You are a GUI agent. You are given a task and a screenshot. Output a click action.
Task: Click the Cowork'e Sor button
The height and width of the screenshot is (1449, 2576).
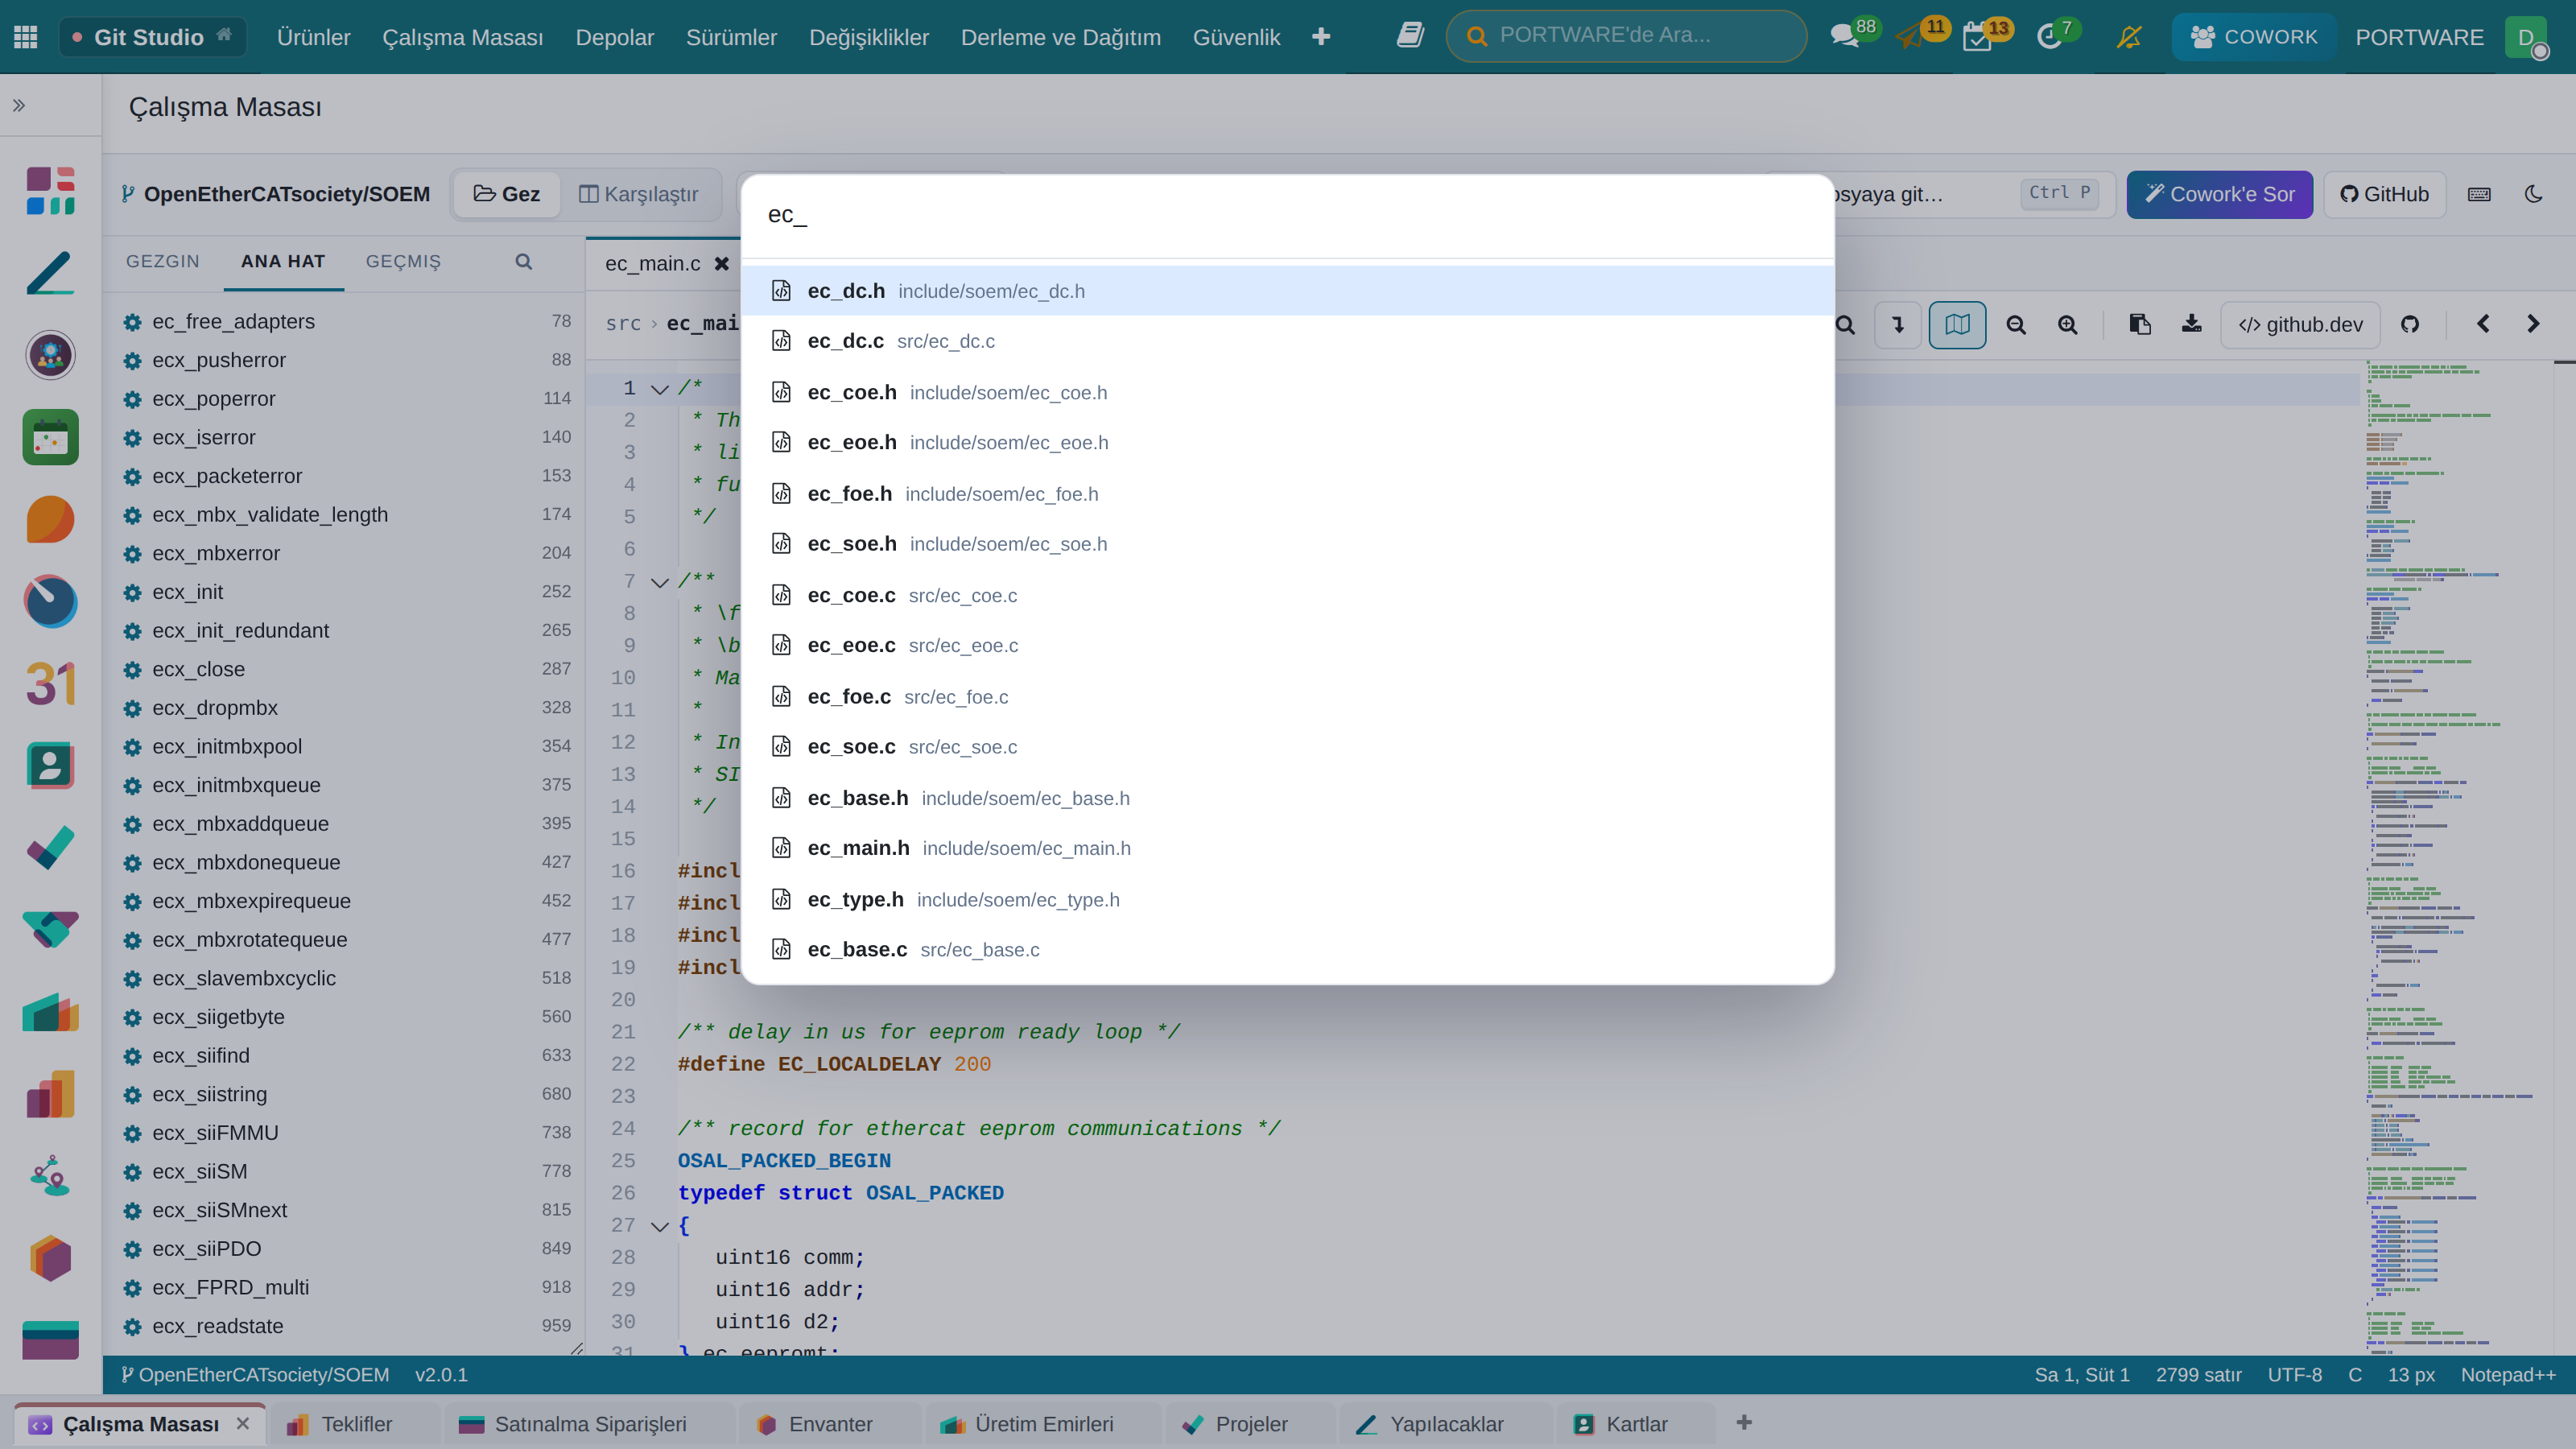pos(2219,194)
